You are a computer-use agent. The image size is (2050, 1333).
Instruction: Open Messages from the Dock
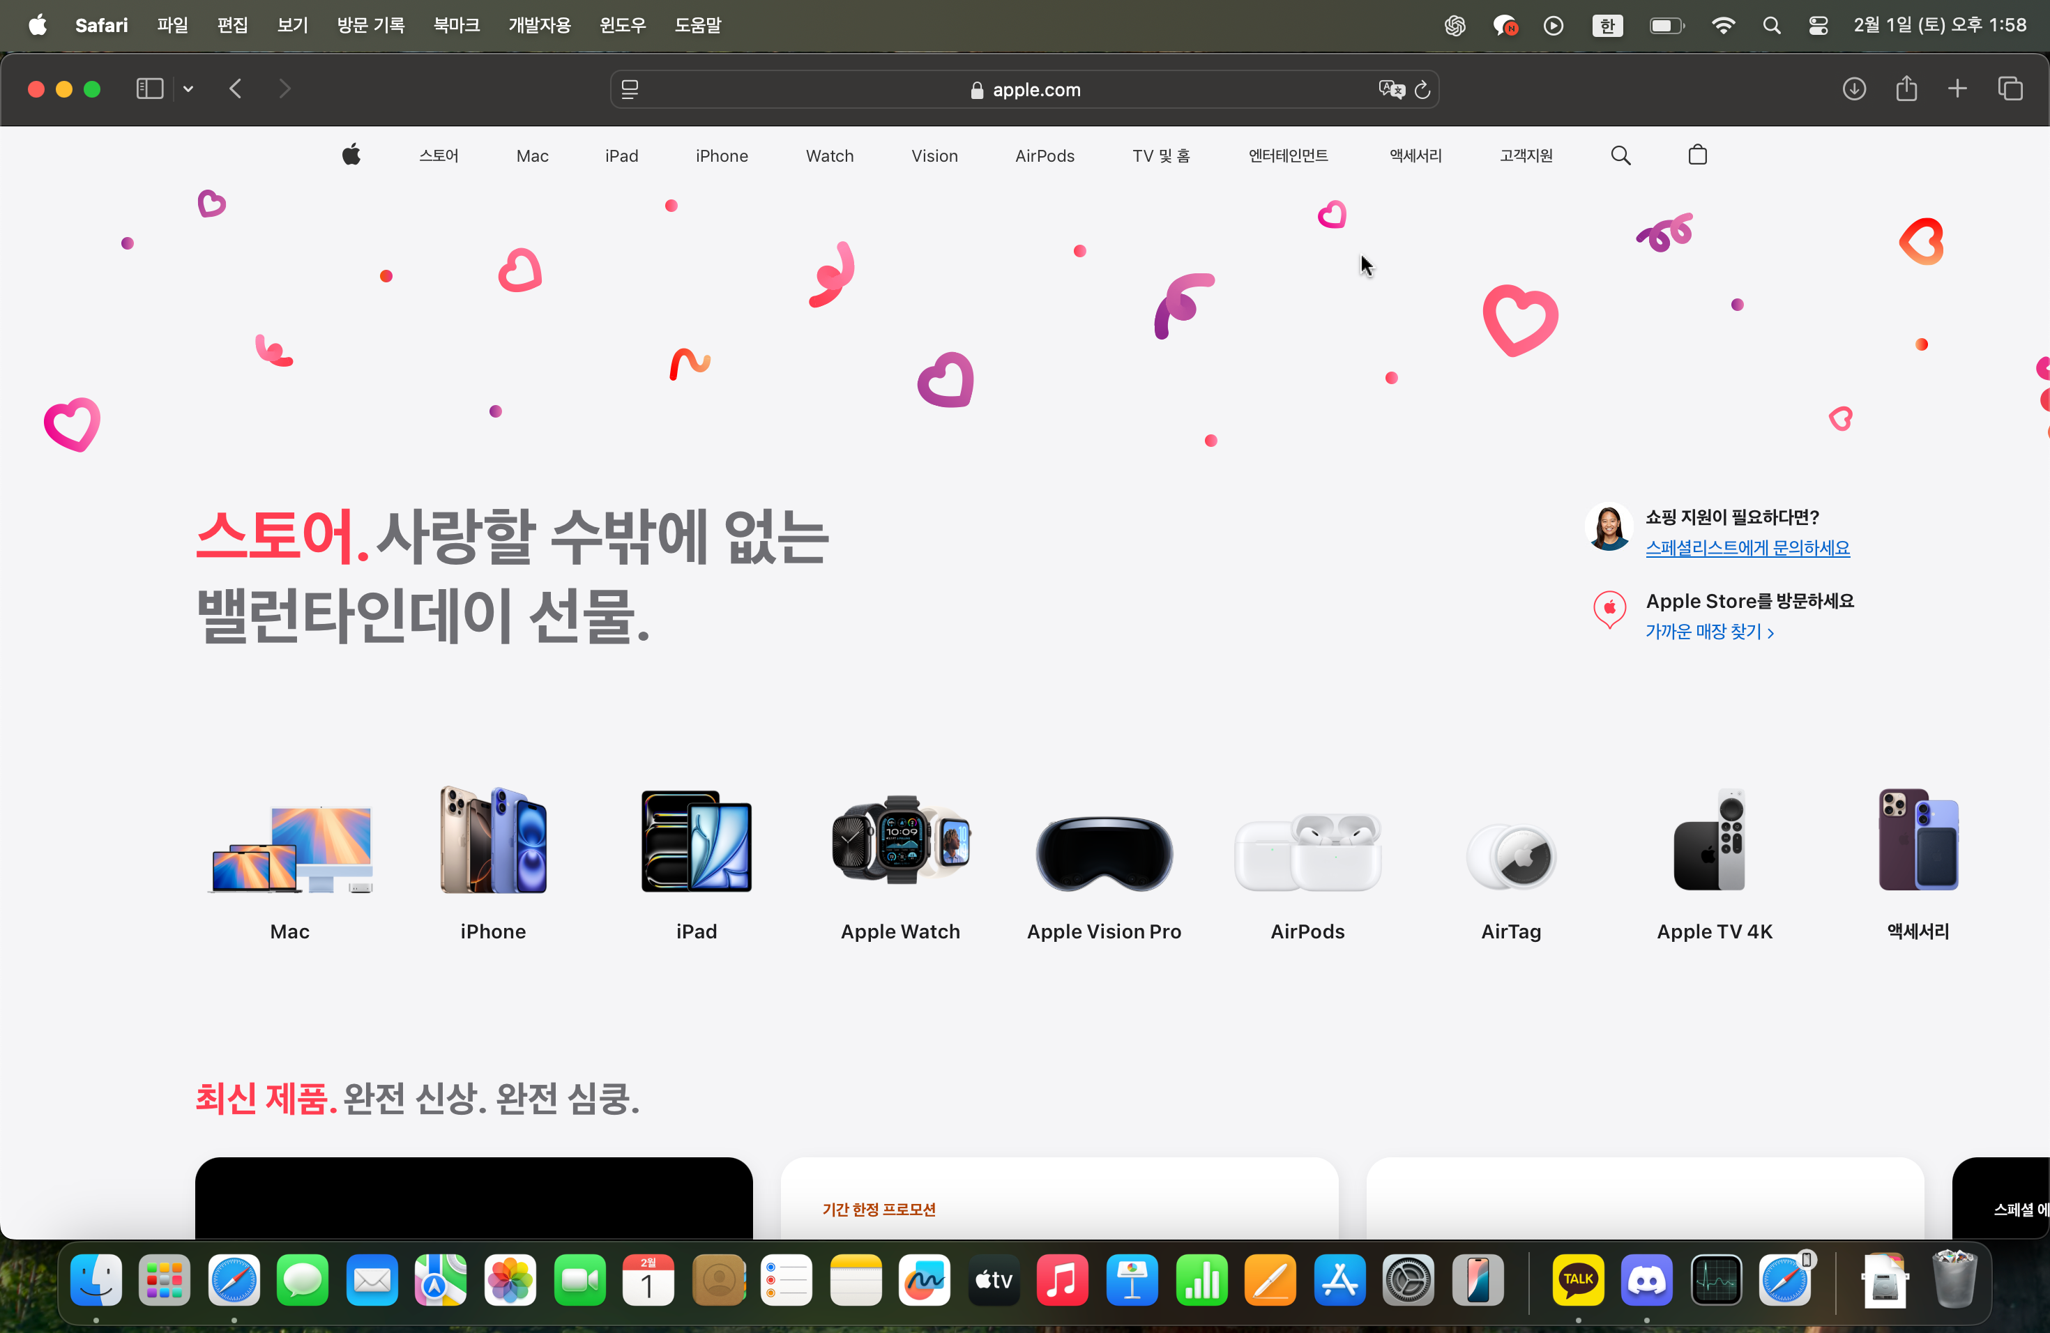pos(303,1279)
